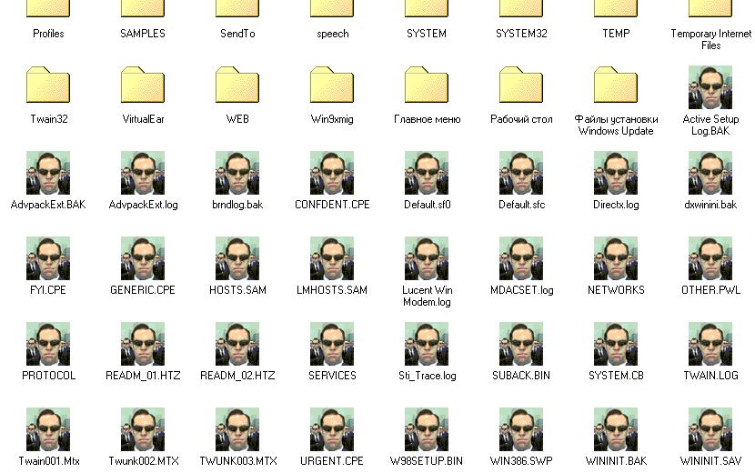Open Файлы установки Windows Update folder
Screen dimensions: 755x473
pyautogui.click(x=616, y=85)
